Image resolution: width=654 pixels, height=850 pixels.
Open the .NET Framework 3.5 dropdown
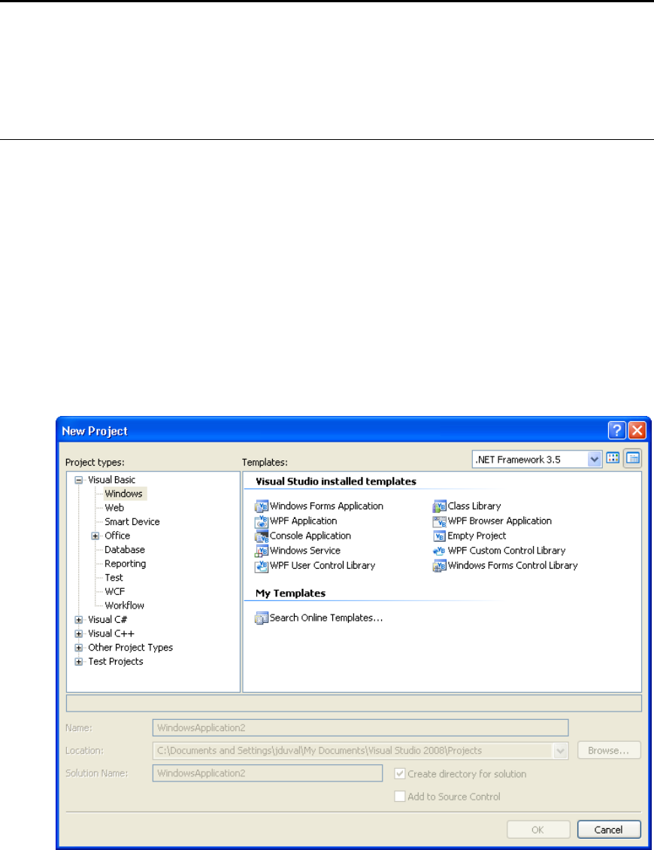pyautogui.click(x=595, y=459)
